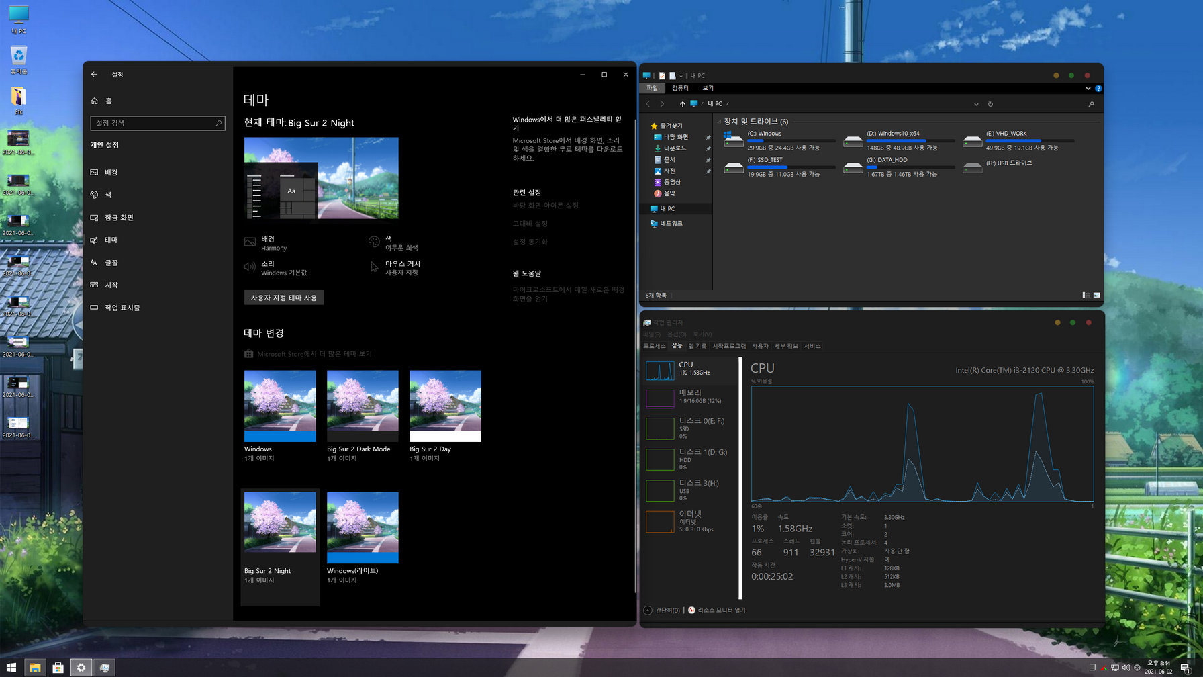Click the 고대비 설정 high contrast link
Image resolution: width=1203 pixels, height=677 pixels.
530,224
